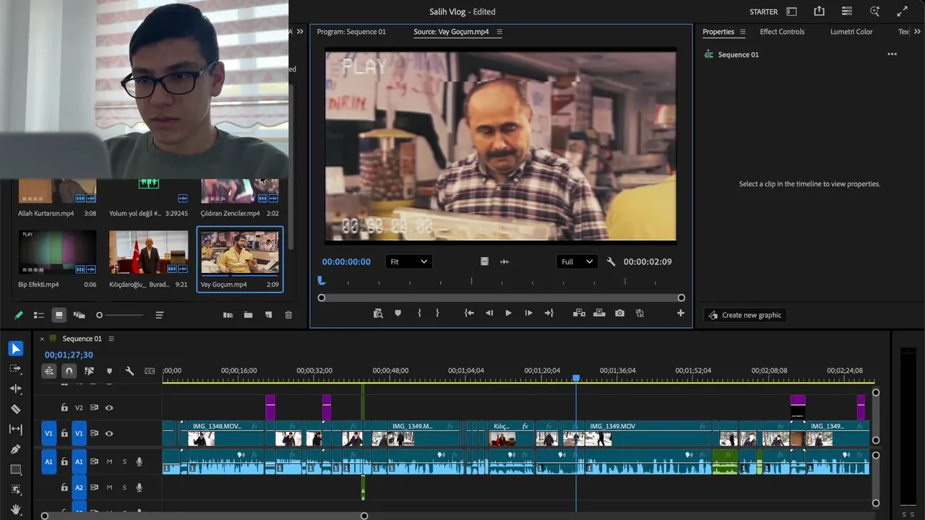Go to Out point in Source monitor

click(x=548, y=313)
